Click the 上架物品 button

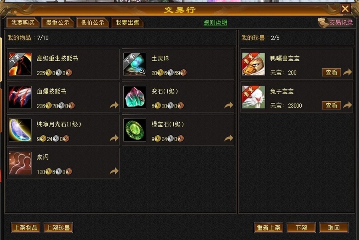(x=26, y=228)
